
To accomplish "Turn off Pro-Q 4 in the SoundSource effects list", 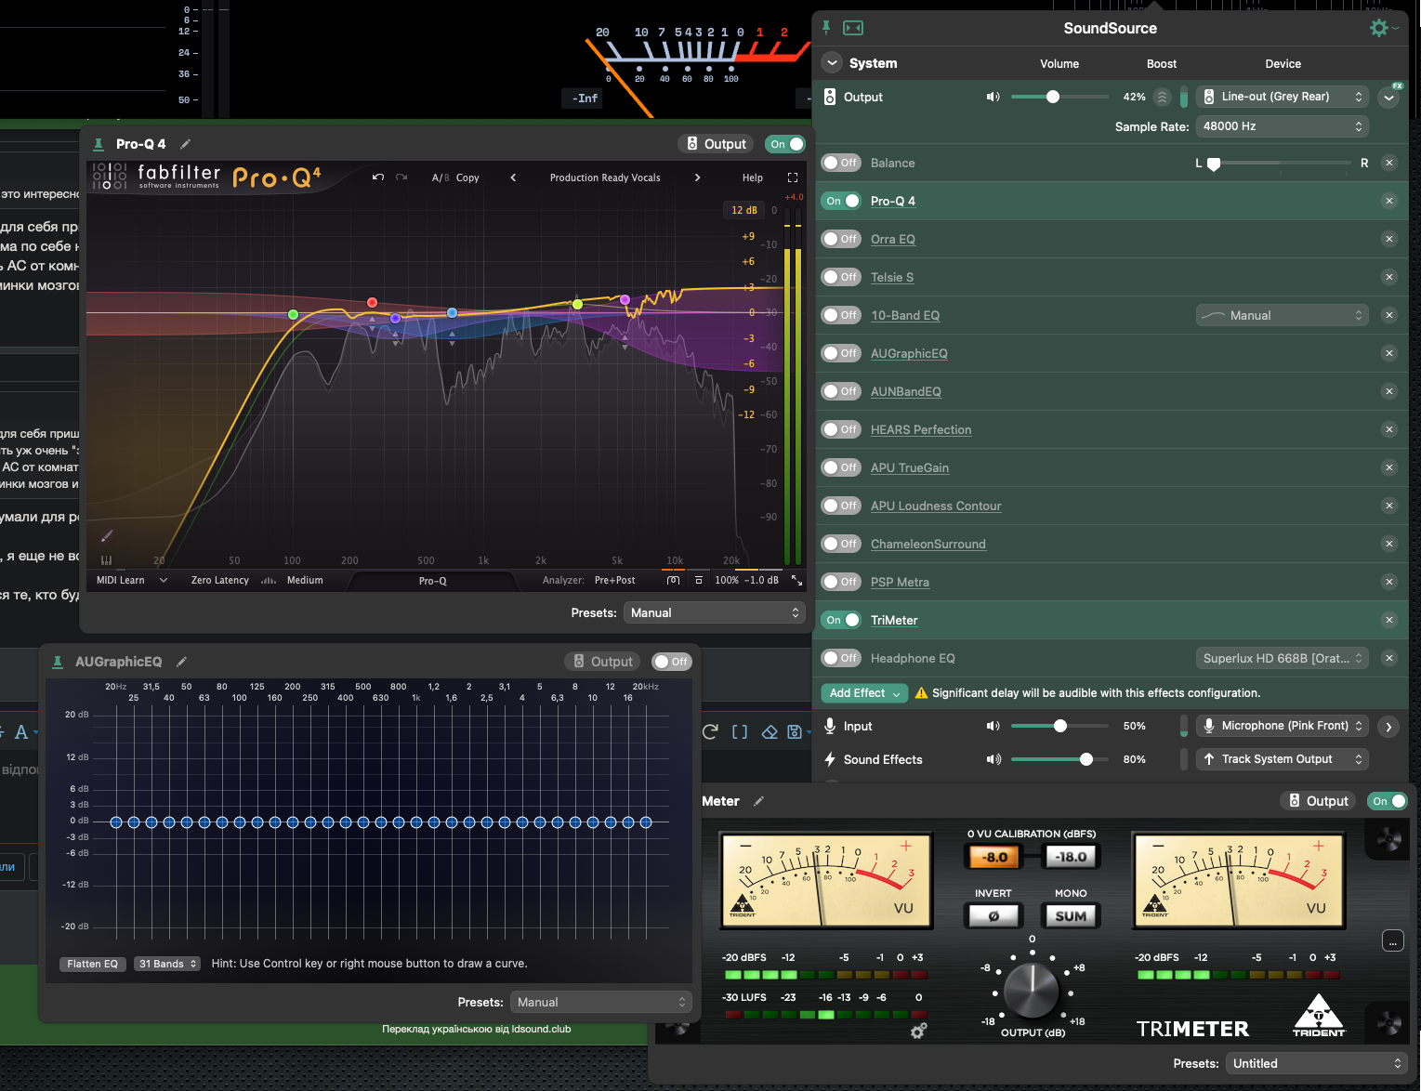I will click(x=841, y=201).
